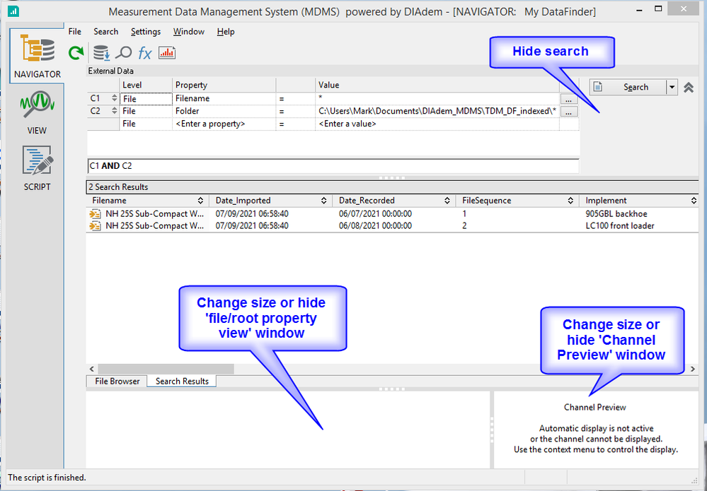
Task: Click the '06/07/2021 00:00:00' recorded date
Action: click(x=375, y=214)
